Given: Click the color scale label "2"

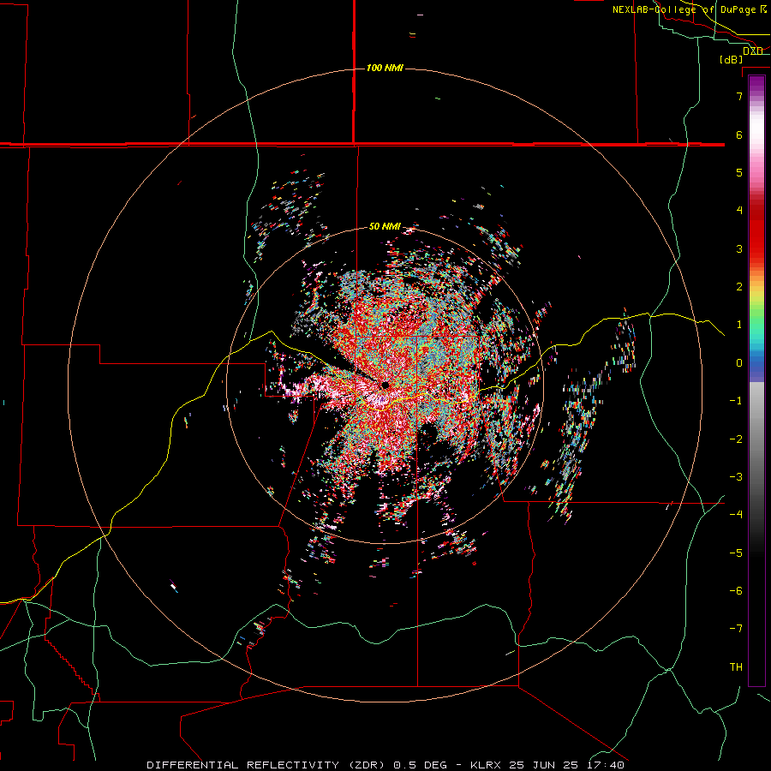Looking at the screenshot, I should tap(739, 287).
